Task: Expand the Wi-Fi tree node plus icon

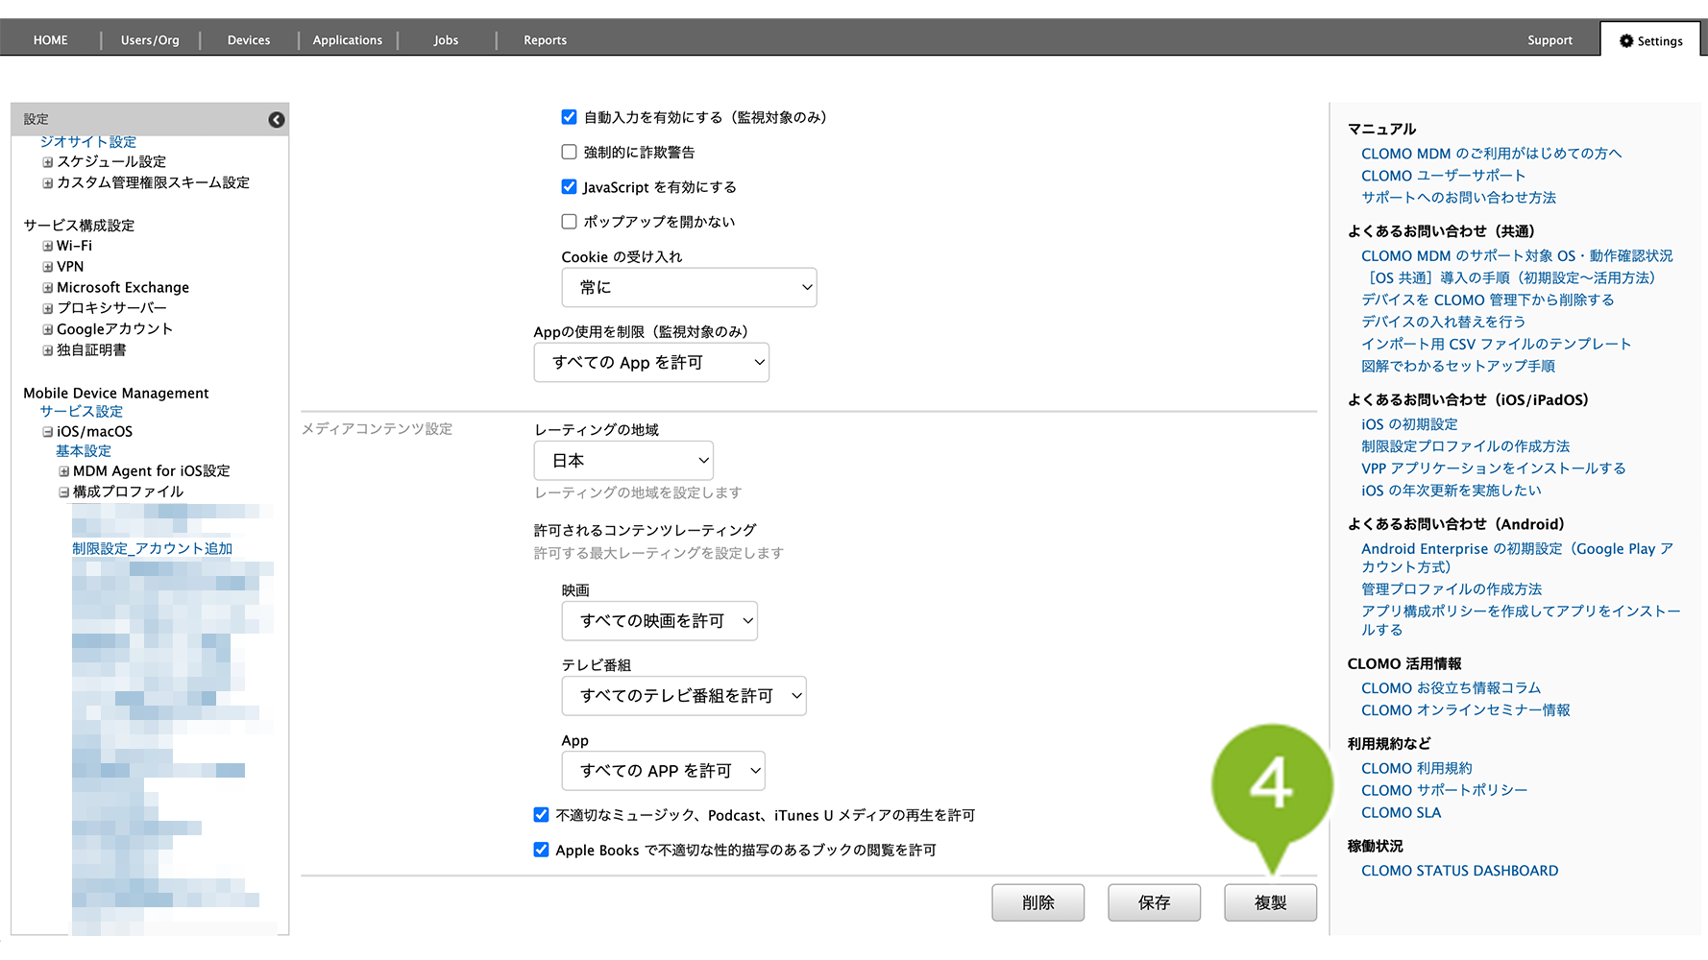Action: 47,247
